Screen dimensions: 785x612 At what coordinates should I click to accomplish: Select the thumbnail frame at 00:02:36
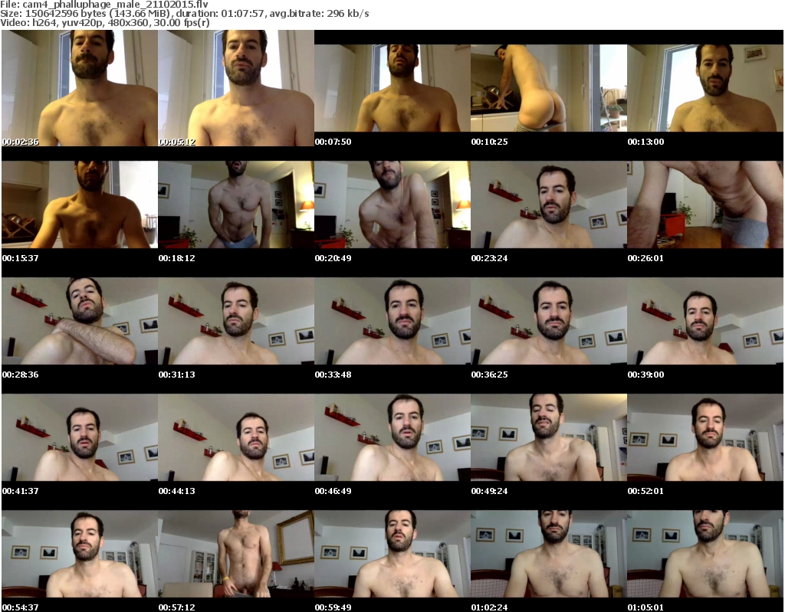pos(80,88)
